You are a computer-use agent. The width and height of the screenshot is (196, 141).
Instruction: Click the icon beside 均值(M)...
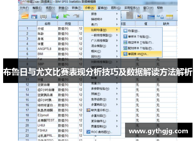coord(125,31)
